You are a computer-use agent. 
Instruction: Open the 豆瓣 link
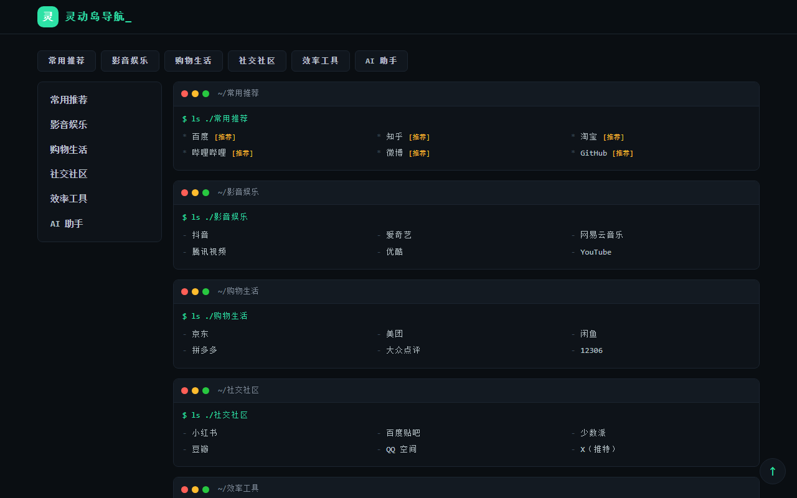pos(200,449)
